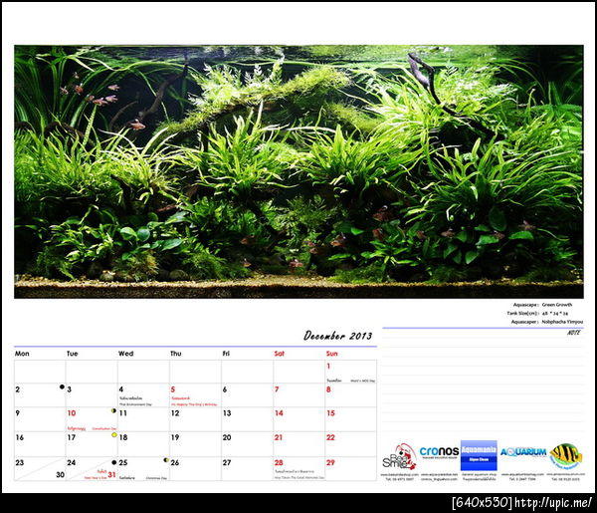Click the Red Smile shrimp logo
Image resolution: width=597 pixels, height=513 pixels.
(399, 456)
